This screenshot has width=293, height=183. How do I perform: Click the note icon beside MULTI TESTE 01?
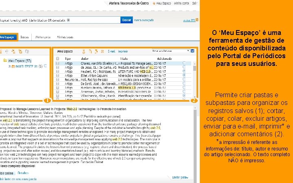point(45,66)
